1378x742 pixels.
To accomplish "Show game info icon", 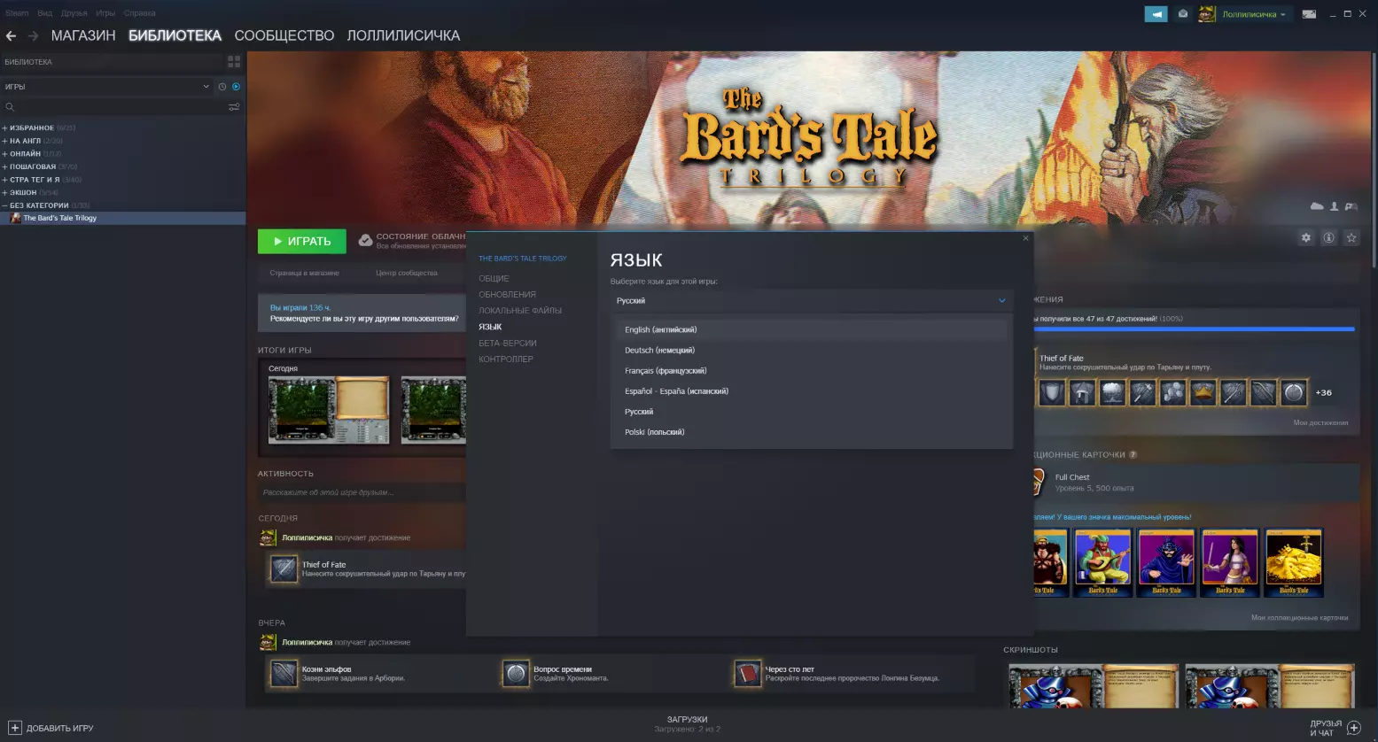I will (1328, 237).
